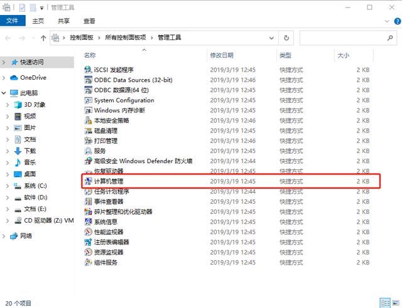
Task: Select the 性能监视器 icon
Action: (x=88, y=232)
